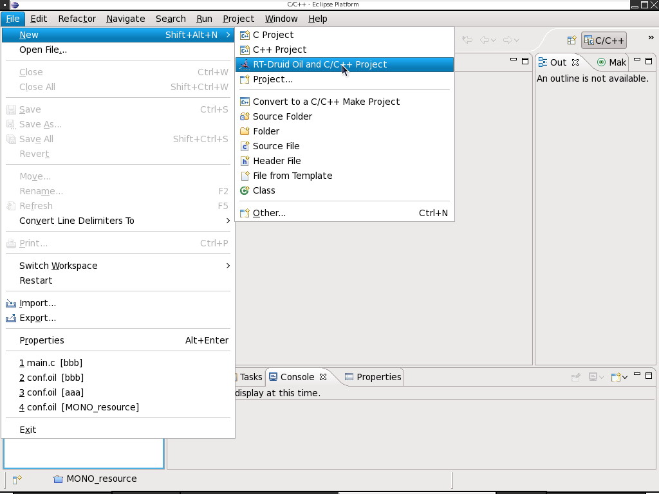Click the fast view icon in status bar

pyautogui.click(x=17, y=479)
